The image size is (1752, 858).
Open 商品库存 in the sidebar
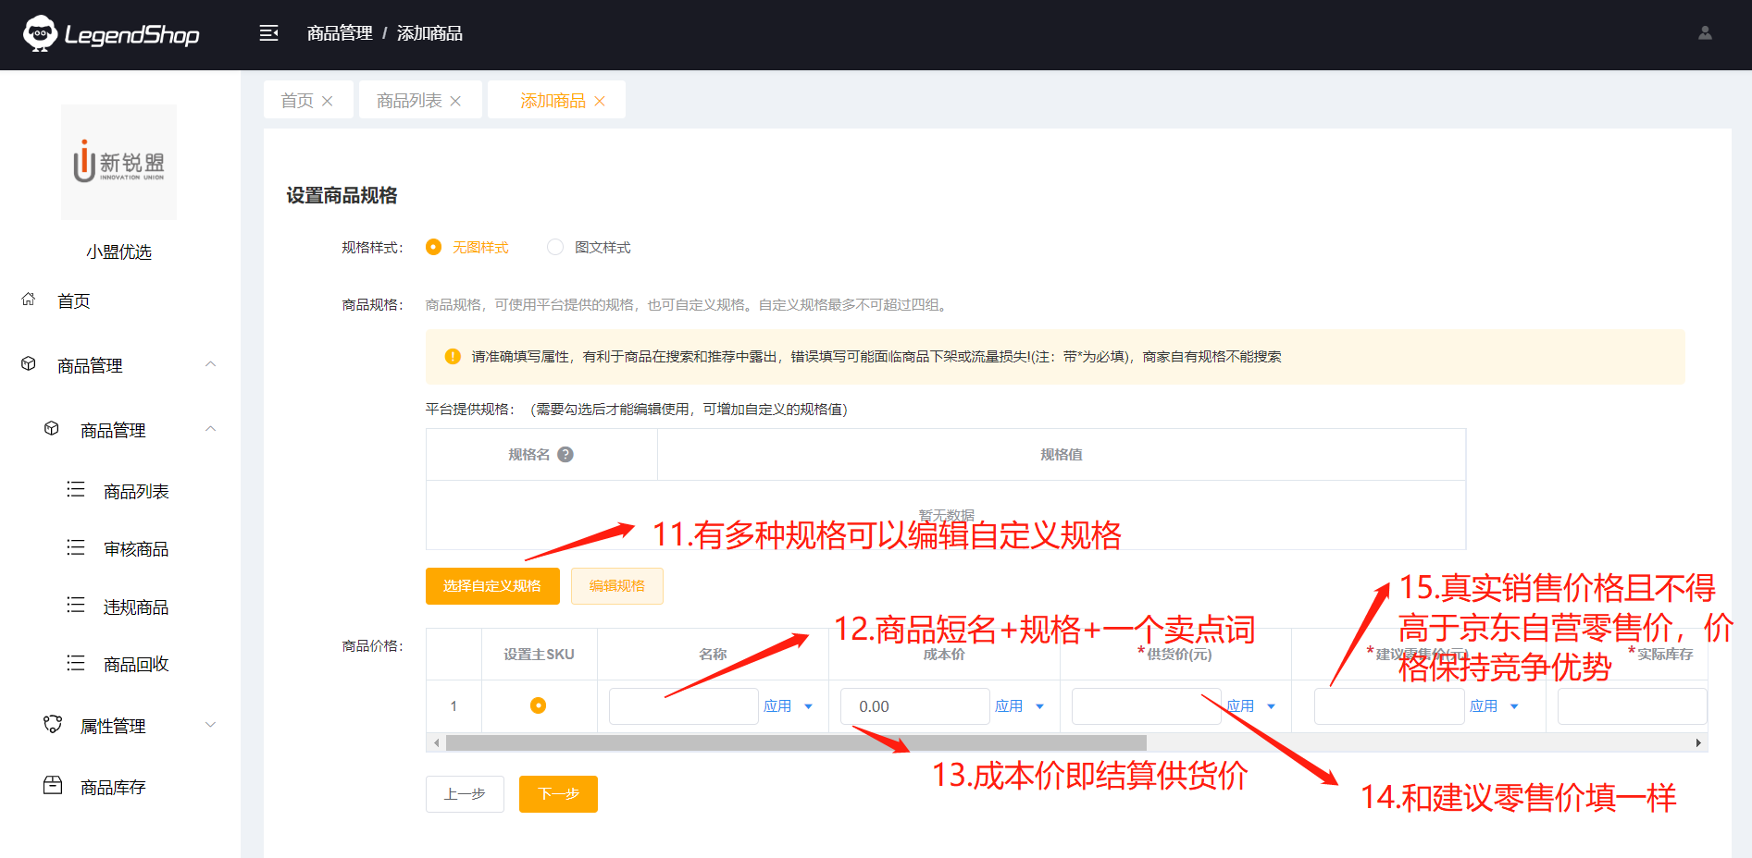click(x=113, y=787)
